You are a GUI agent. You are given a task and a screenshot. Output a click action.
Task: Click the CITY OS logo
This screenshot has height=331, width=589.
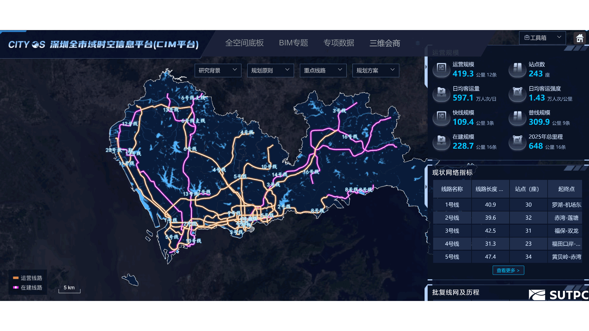[x=27, y=44]
